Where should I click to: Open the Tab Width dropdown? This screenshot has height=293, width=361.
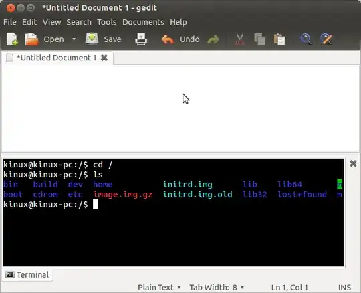pos(217,287)
